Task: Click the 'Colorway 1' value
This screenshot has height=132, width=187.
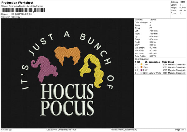Action: click(x=17, y=17)
